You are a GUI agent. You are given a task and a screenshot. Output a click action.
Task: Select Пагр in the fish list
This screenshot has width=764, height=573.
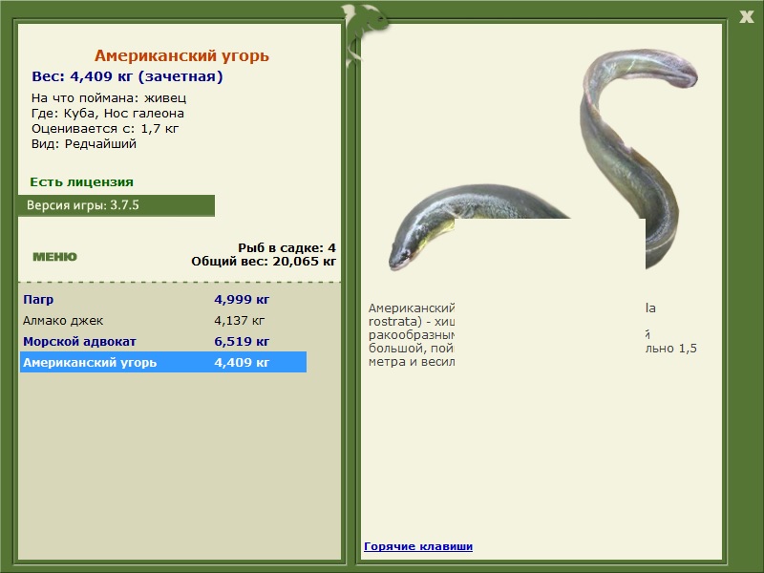coord(38,299)
